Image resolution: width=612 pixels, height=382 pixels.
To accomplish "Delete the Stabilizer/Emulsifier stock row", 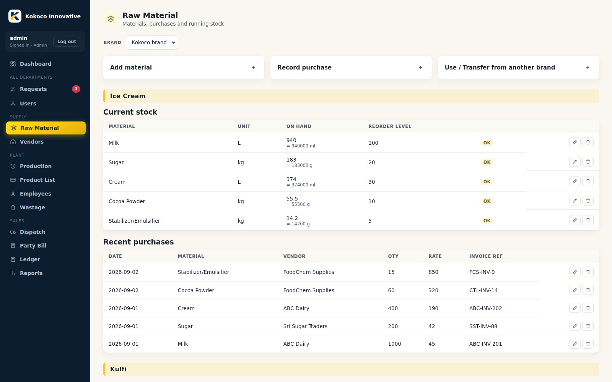I will click(x=588, y=220).
